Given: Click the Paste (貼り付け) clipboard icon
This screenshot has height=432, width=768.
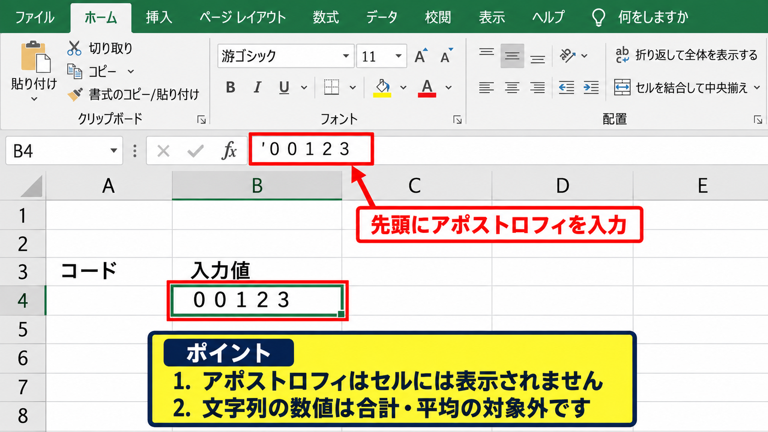Looking at the screenshot, I should (35, 57).
